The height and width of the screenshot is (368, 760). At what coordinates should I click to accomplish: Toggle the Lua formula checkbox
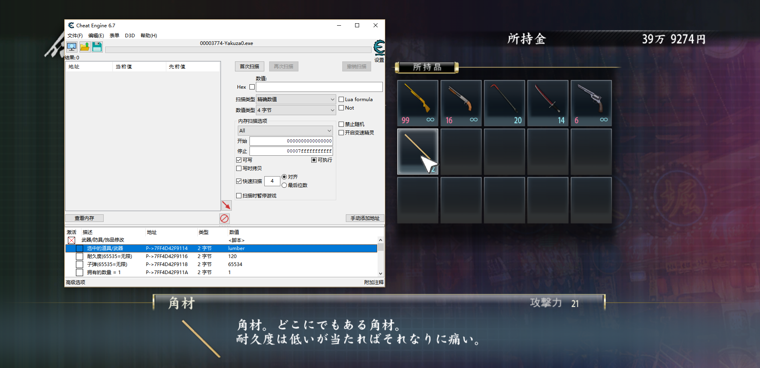point(341,99)
